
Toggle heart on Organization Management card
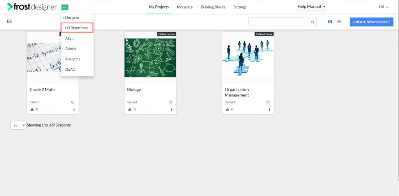[268, 102]
